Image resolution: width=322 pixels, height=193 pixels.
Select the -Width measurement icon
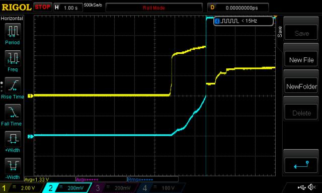[13, 166]
